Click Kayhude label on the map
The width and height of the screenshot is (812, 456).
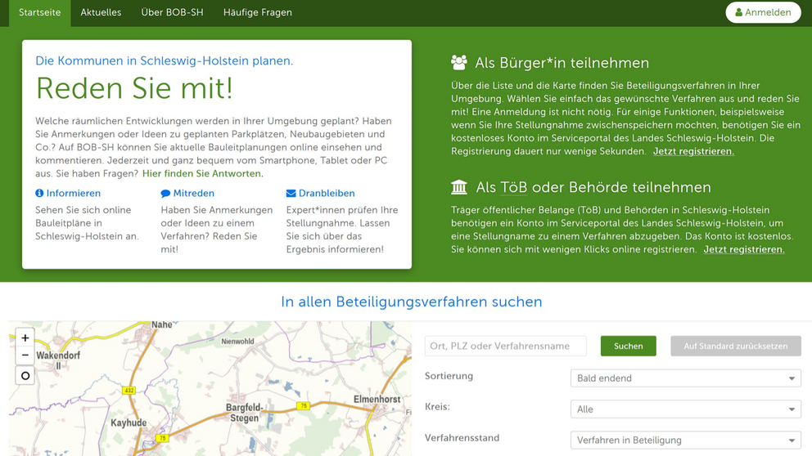click(x=129, y=423)
